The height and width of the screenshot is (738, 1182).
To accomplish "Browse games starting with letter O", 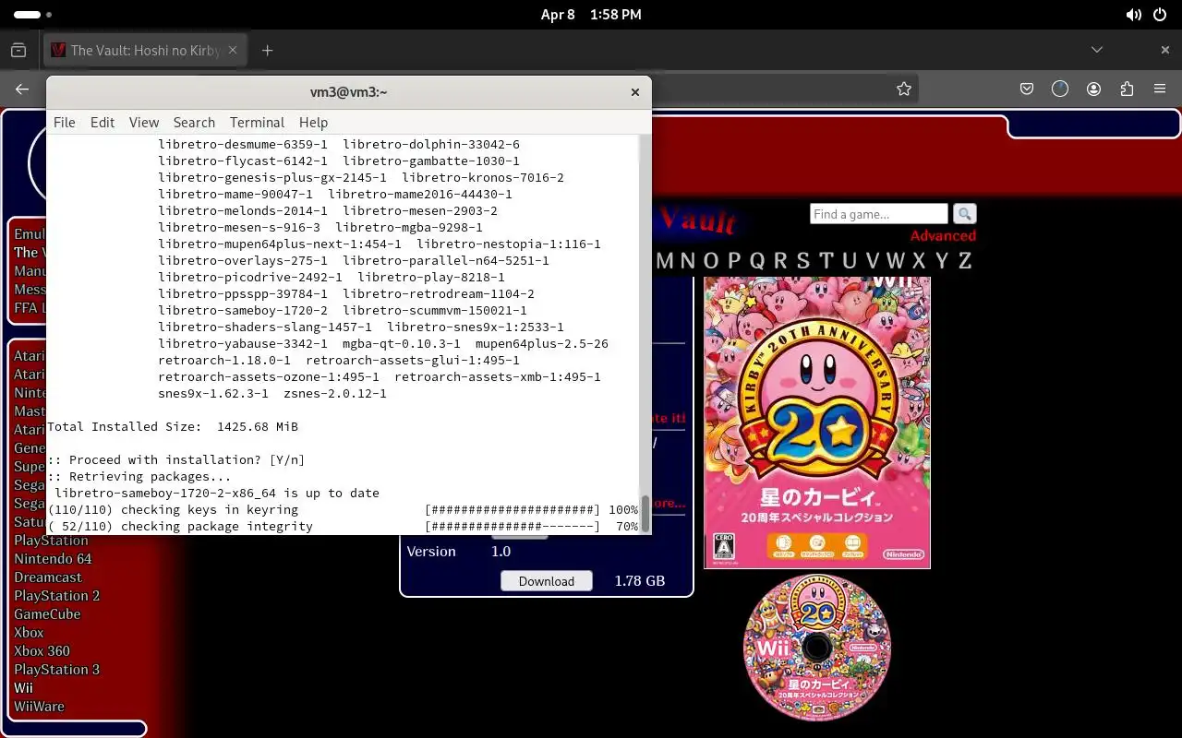I will pos(711,260).
